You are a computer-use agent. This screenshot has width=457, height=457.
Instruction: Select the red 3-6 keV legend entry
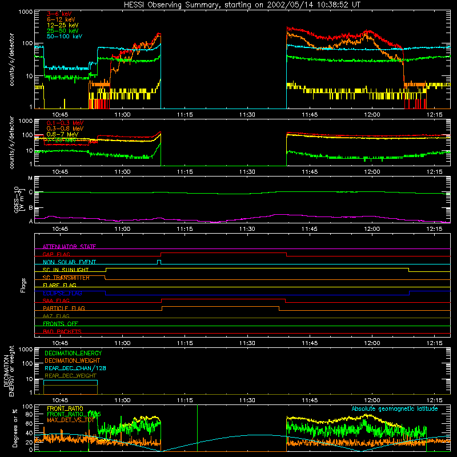[59, 14]
